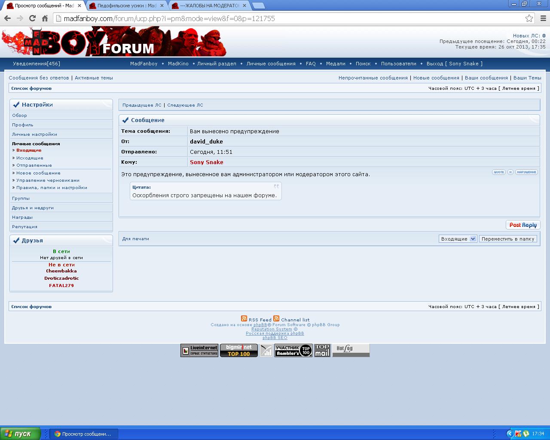Screen dimensions: 550x440
Task: Open the Chrome menu hamburger icon
Action: click(x=543, y=18)
